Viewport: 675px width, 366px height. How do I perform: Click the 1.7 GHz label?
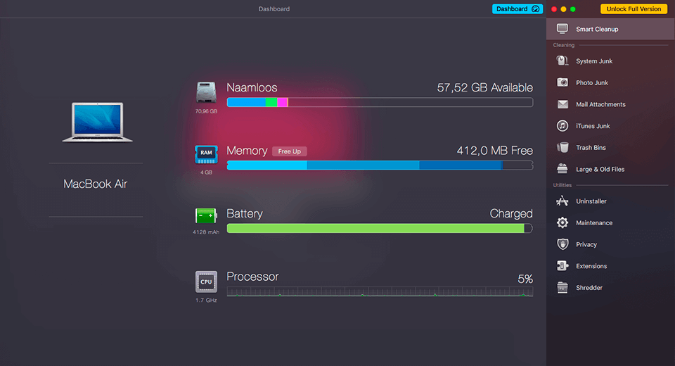coord(206,300)
